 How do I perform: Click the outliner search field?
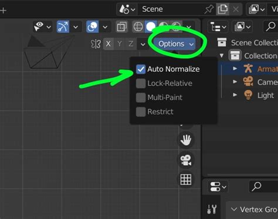tap(271, 26)
